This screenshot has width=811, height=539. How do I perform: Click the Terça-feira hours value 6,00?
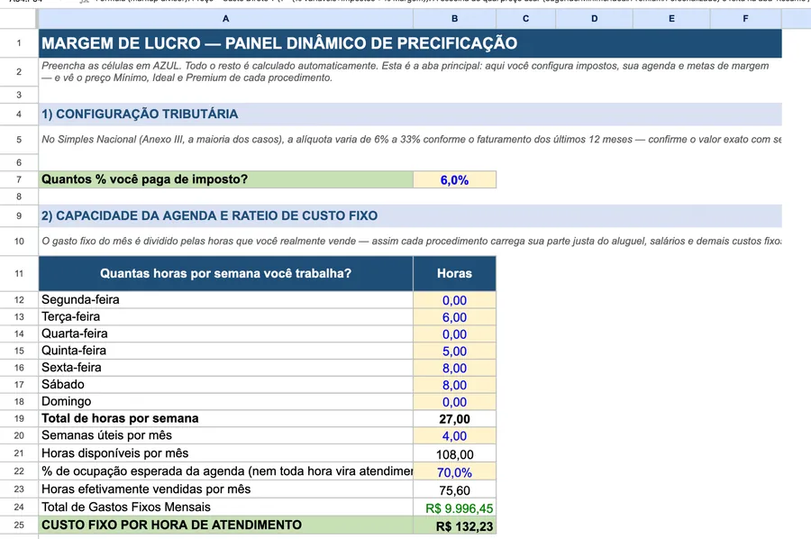point(454,317)
